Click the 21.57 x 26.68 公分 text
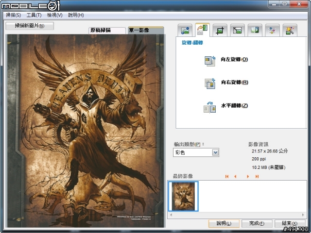311x233 pixels. (x=270, y=151)
